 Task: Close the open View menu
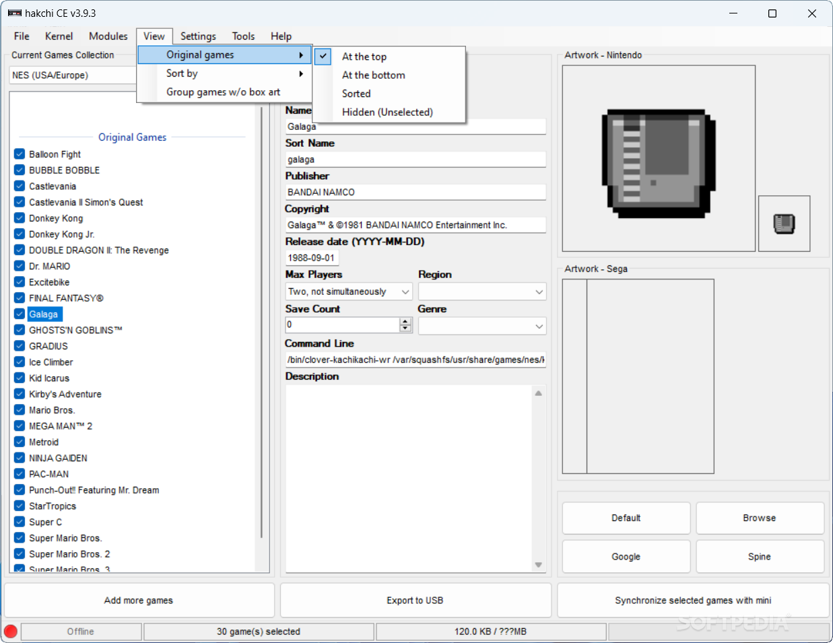coord(154,36)
